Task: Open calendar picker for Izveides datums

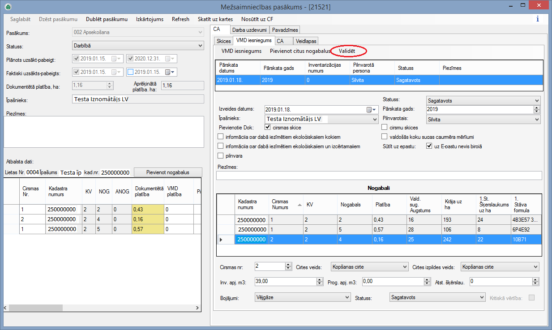Action: pyautogui.click(x=371, y=110)
